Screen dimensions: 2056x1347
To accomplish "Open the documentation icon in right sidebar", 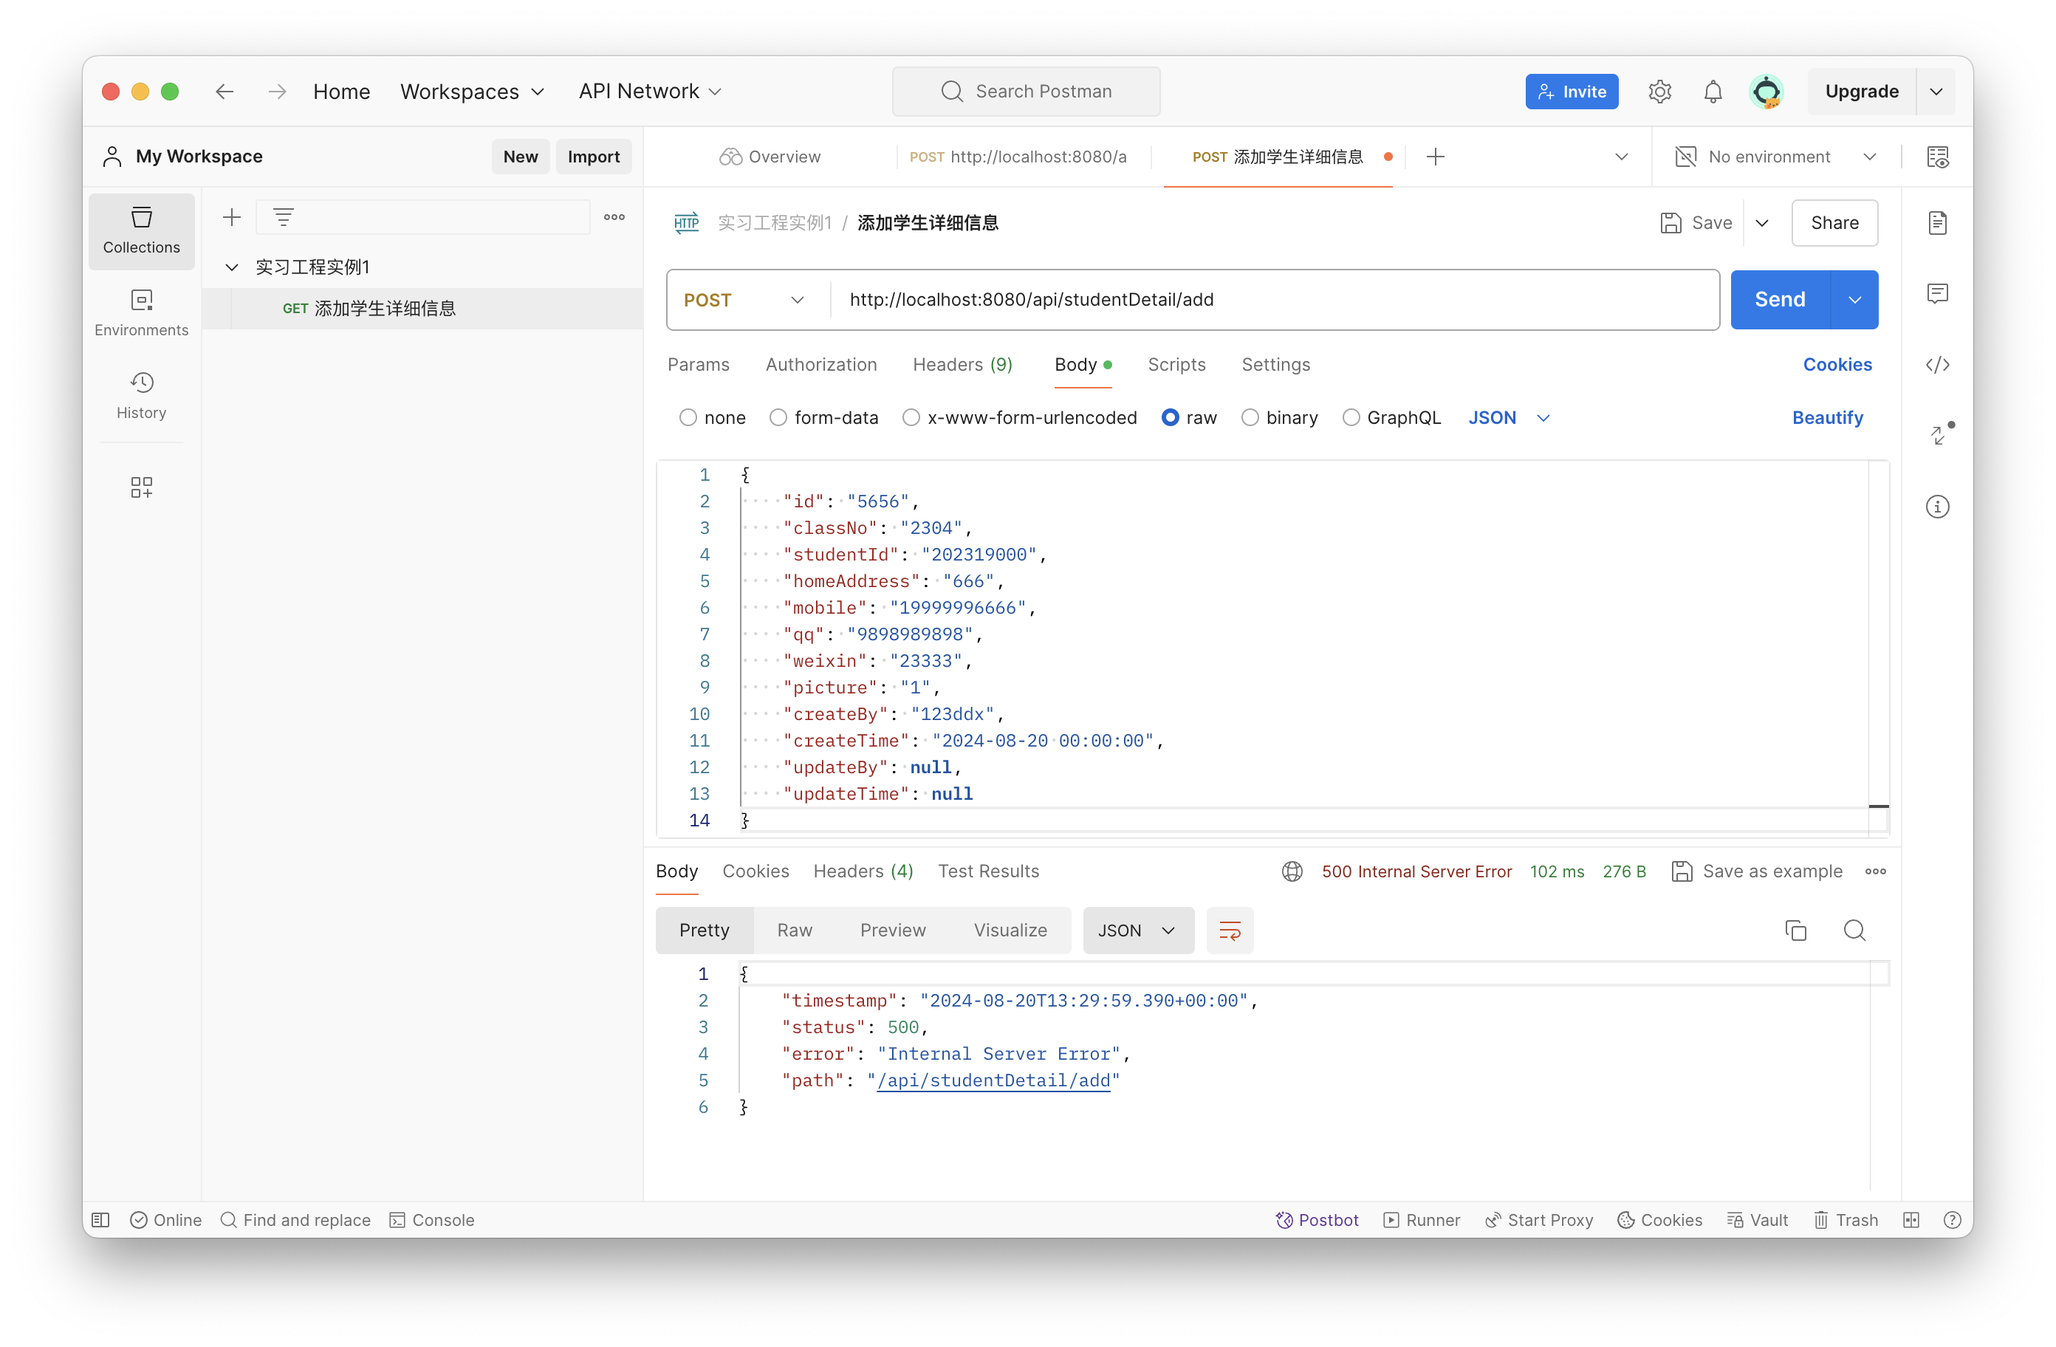I will pyautogui.click(x=1938, y=223).
